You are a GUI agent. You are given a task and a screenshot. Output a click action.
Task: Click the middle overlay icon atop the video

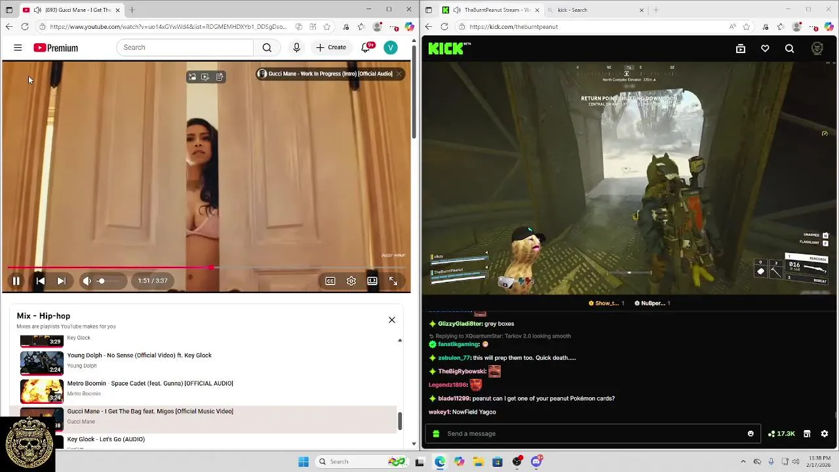[x=205, y=77]
